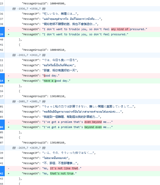Click MessageTW line "那麼，祝你有美好的一天"
The width and height of the screenshot is (160, 185).
coord(50,71)
